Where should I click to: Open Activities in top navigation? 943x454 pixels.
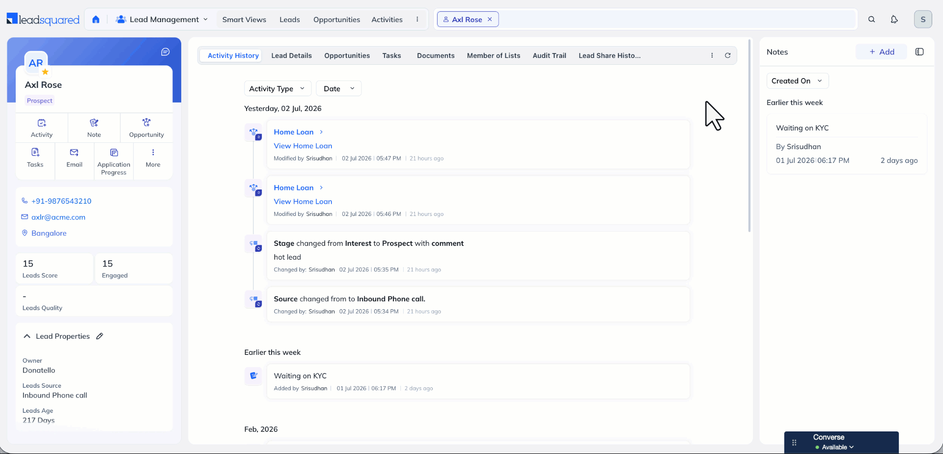pos(387,19)
